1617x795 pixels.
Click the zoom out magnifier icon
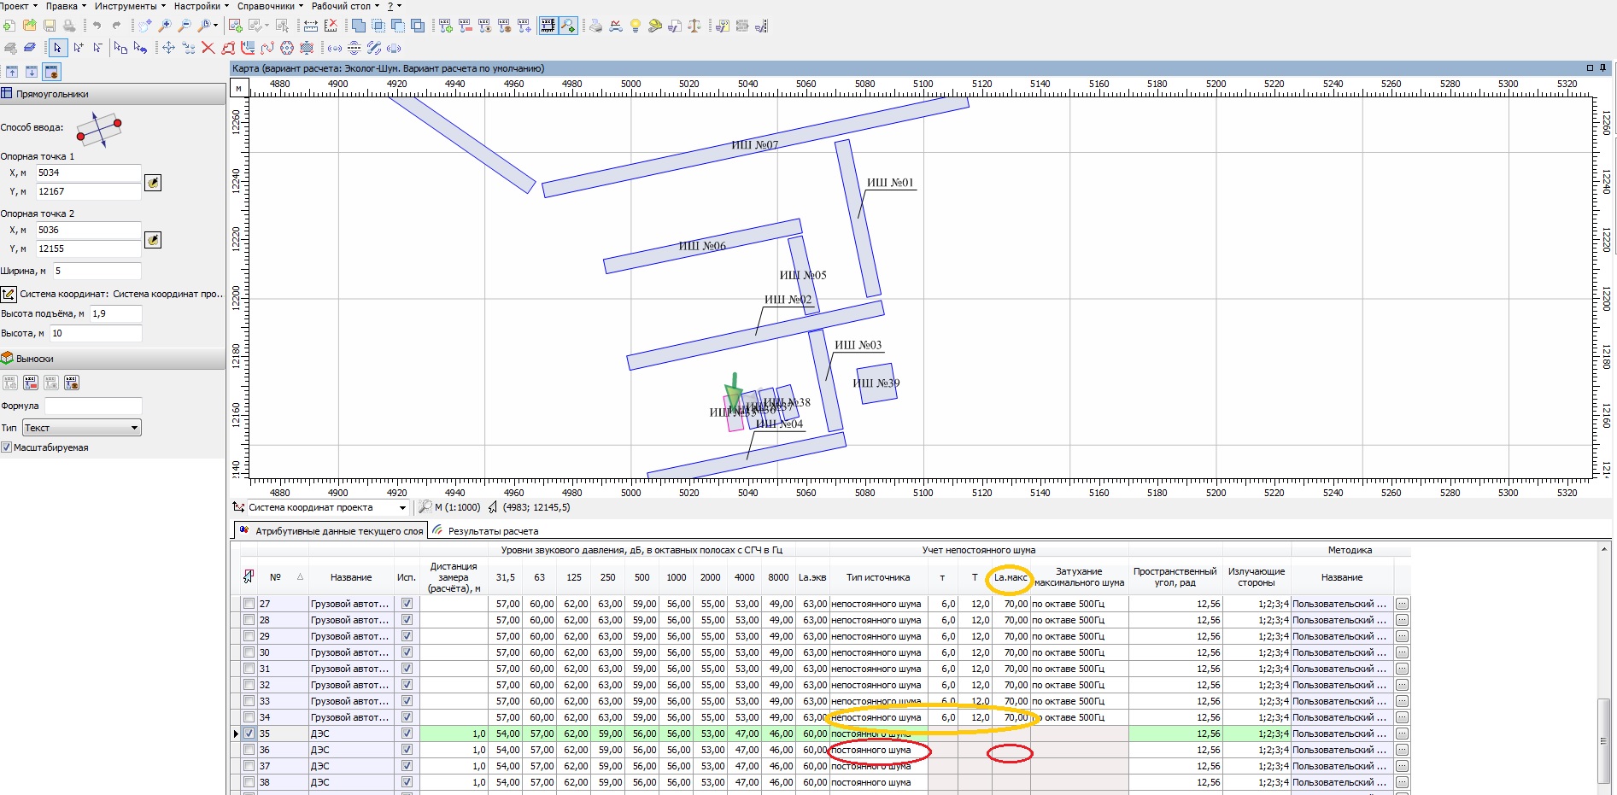click(184, 26)
